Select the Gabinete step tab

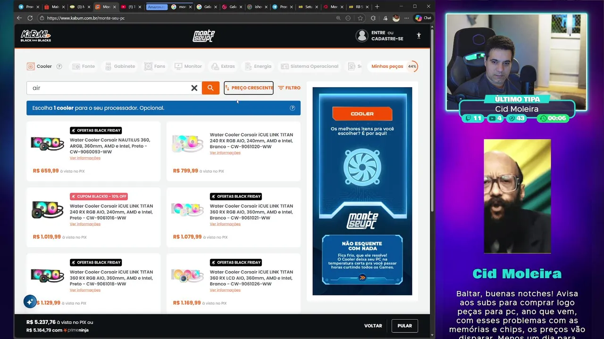[120, 66]
